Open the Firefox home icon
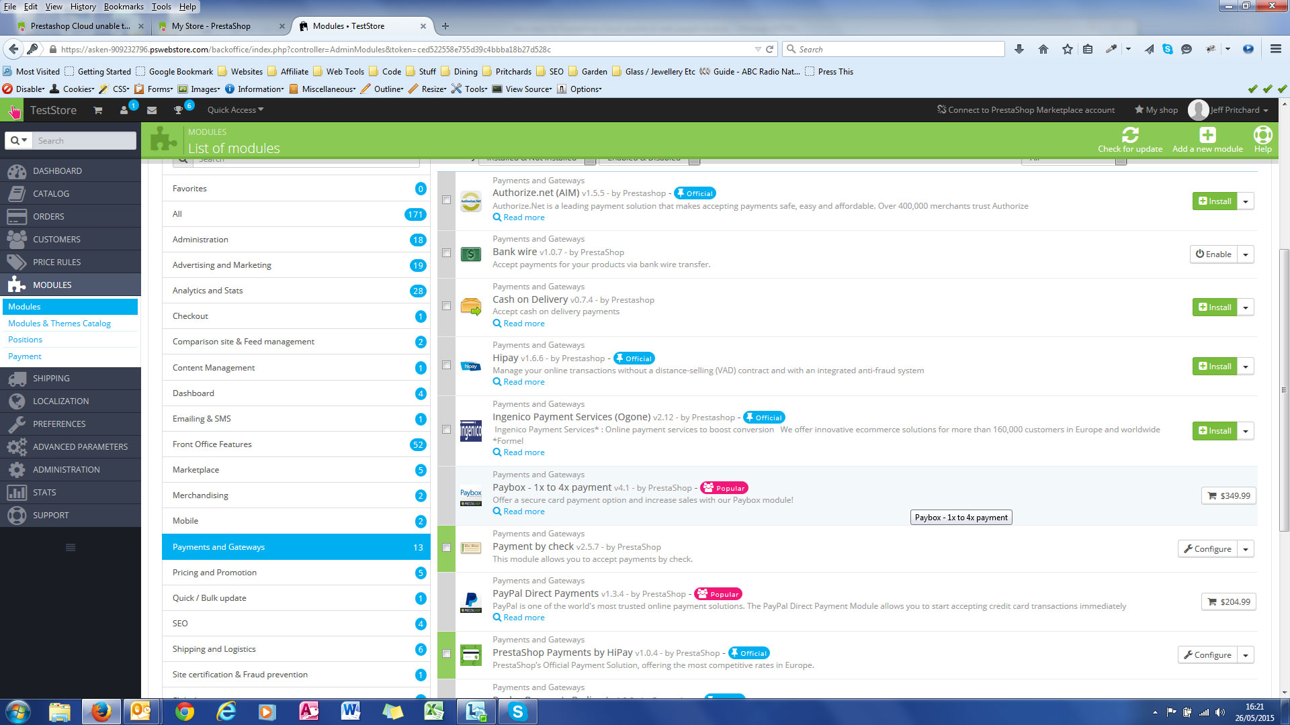The height and width of the screenshot is (725, 1290). tap(1043, 49)
